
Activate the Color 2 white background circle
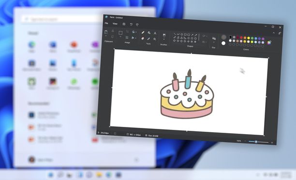[x=223, y=43]
